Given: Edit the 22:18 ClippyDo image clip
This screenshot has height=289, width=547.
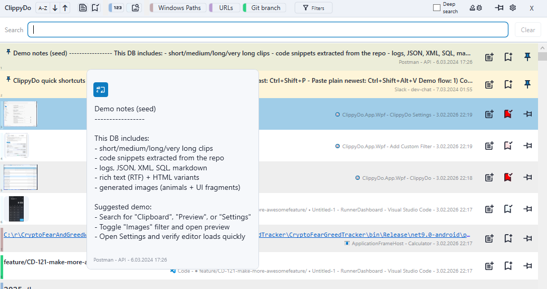Looking at the screenshot, I should (x=490, y=177).
